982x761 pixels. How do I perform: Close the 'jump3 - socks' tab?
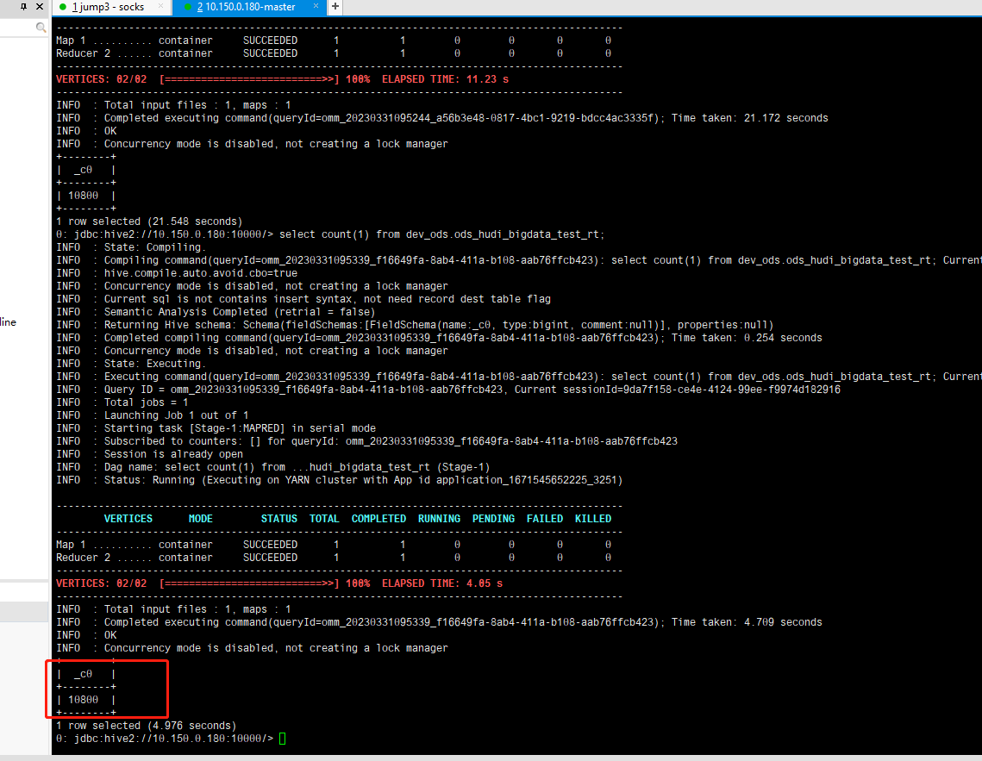point(161,6)
